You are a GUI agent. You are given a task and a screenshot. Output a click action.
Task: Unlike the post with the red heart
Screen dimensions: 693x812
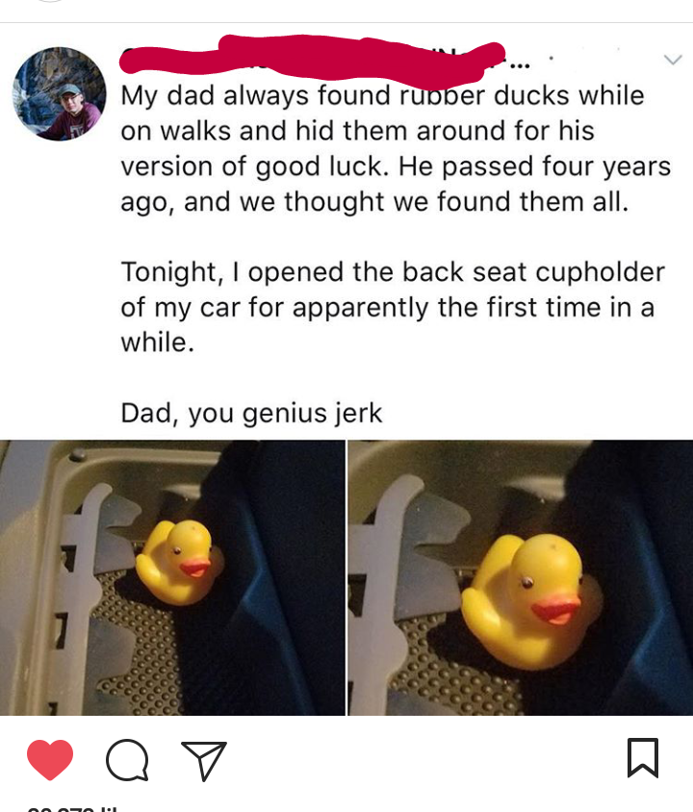click(x=50, y=759)
